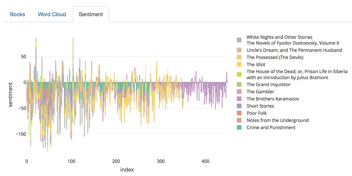The height and width of the screenshot is (176, 352).
Task: Toggle 'Notes from the Underground' legend label
Action: [x=278, y=120]
